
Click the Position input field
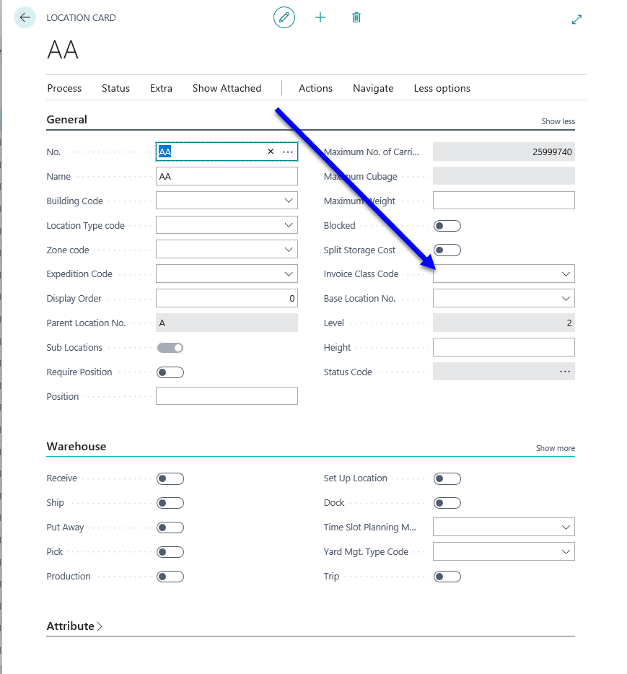(227, 396)
